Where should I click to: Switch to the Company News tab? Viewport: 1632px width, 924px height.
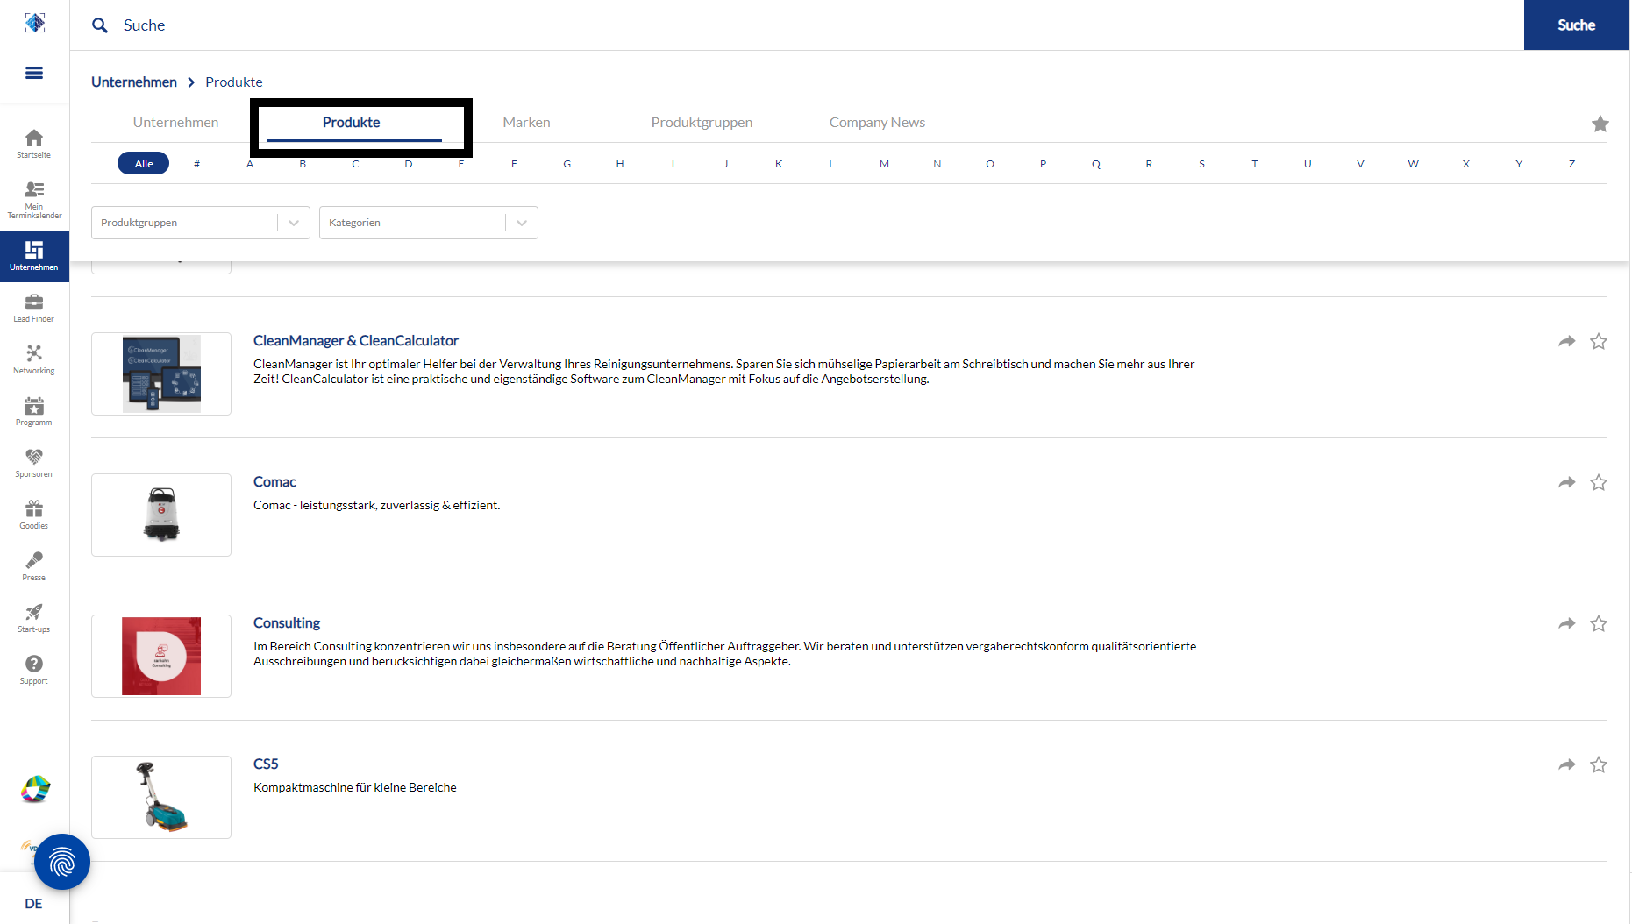878,123
